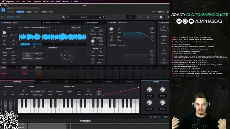
Task: Open Engine 2 Wavetable type dropdown
Action: [x=58, y=23]
